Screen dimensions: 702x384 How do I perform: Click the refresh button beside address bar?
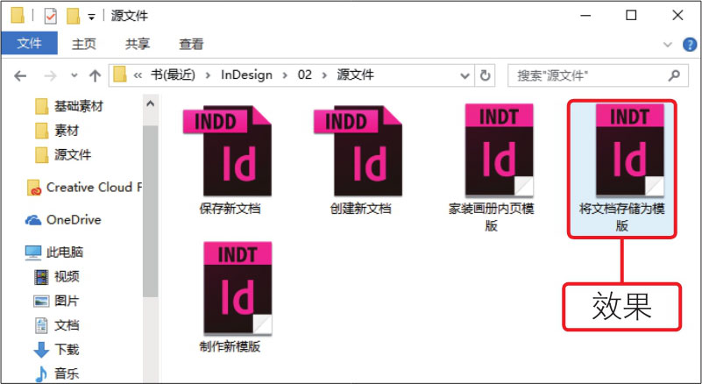pyautogui.click(x=486, y=75)
